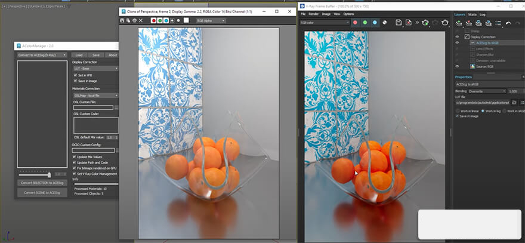Click Convert SCENE to ACEScg button
The image size is (525, 243).
pos(42,193)
